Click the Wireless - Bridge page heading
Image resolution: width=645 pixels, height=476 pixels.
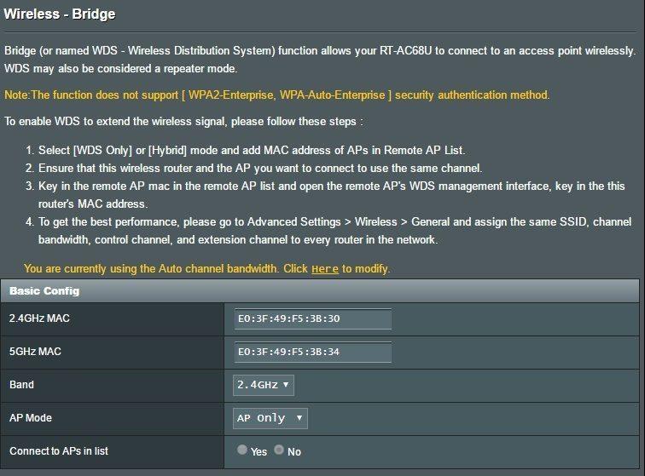click(x=60, y=14)
